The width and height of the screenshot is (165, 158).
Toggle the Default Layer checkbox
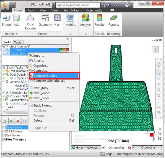(4, 128)
